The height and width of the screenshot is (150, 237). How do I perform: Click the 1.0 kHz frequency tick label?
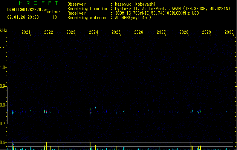click(3, 67)
